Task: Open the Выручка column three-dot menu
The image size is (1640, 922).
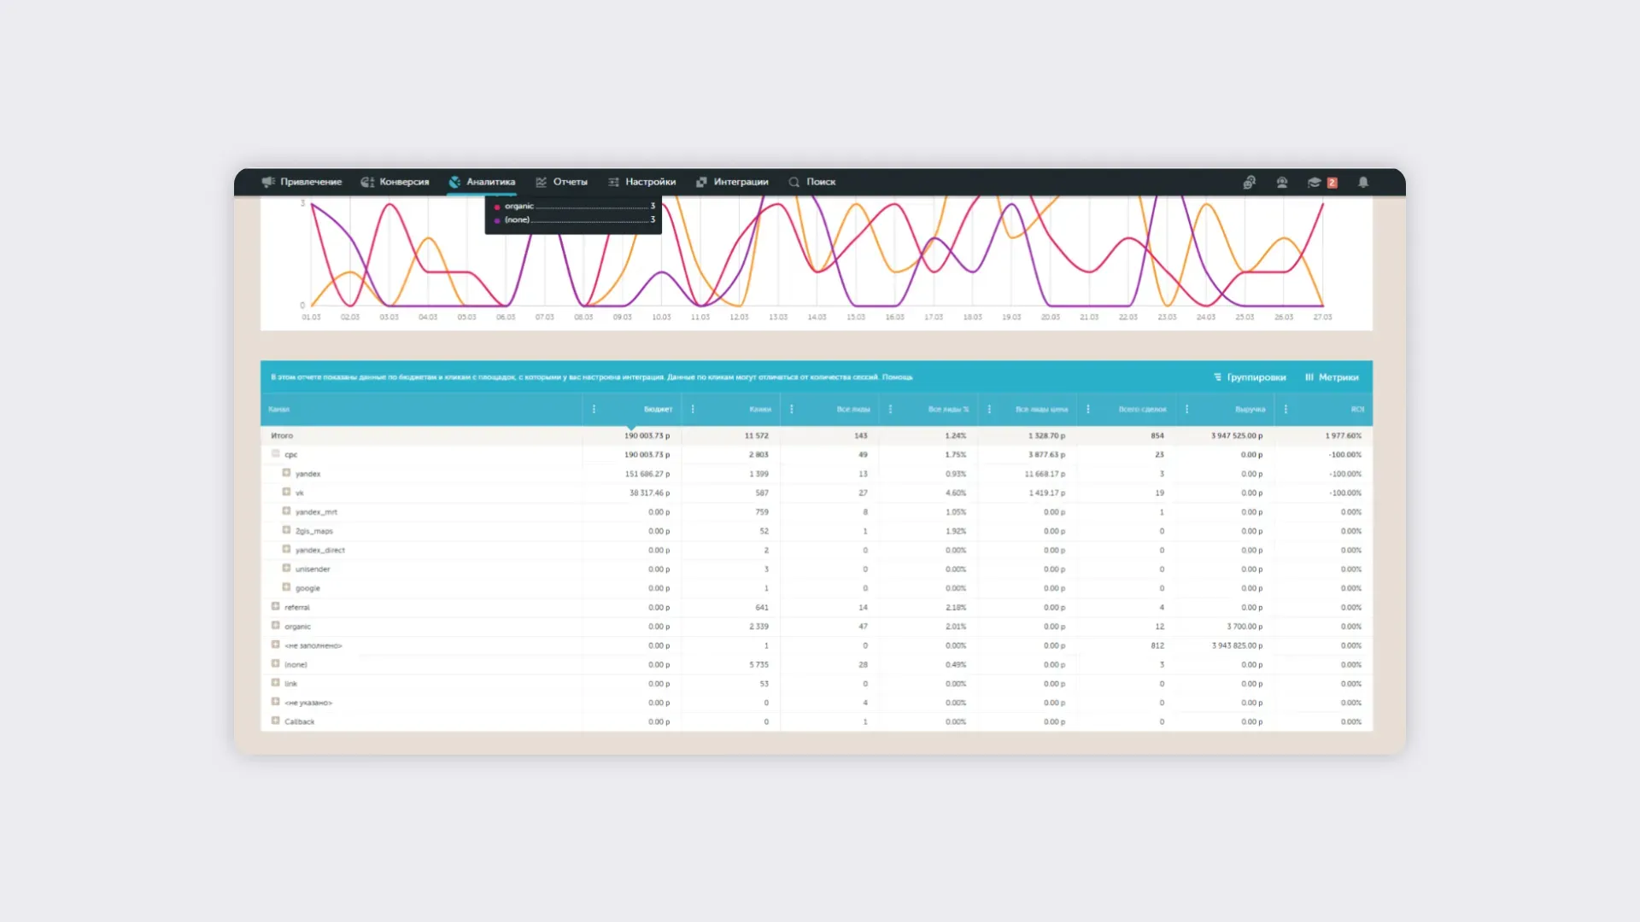Action: pyautogui.click(x=1186, y=409)
